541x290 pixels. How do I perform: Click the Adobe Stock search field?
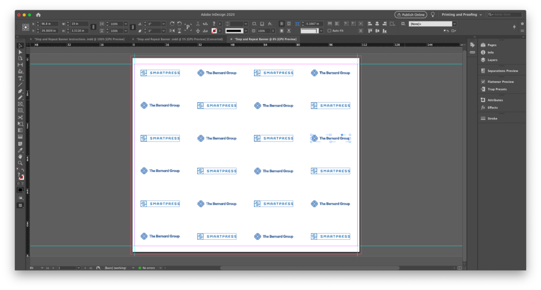pos(505,14)
